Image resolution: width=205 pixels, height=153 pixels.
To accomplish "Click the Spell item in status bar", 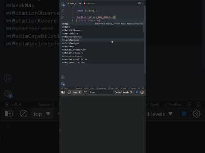I will (123, 88).
